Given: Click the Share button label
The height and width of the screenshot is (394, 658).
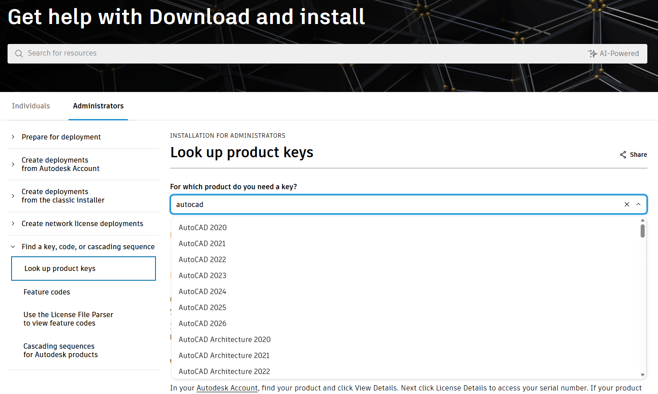Looking at the screenshot, I should 638,155.
